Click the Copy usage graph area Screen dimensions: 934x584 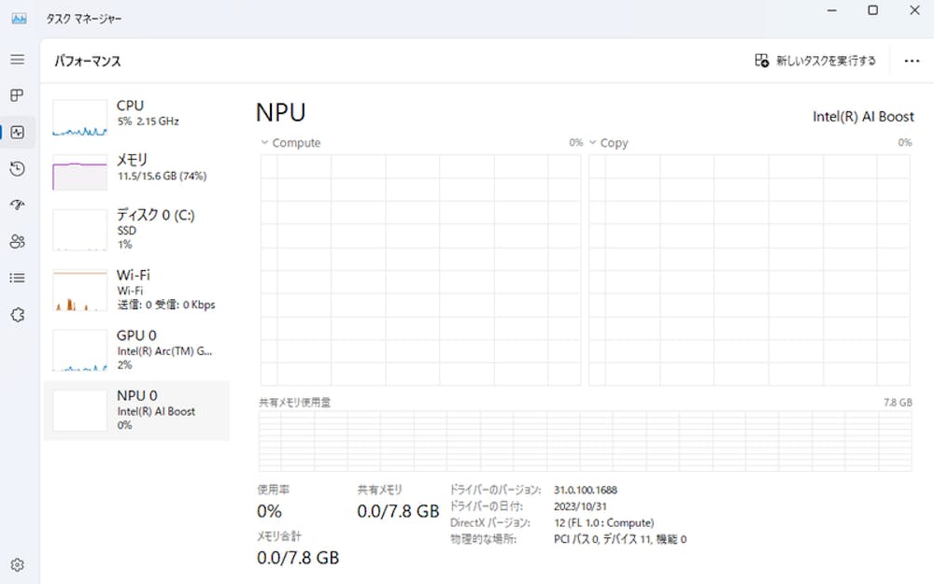coord(749,270)
